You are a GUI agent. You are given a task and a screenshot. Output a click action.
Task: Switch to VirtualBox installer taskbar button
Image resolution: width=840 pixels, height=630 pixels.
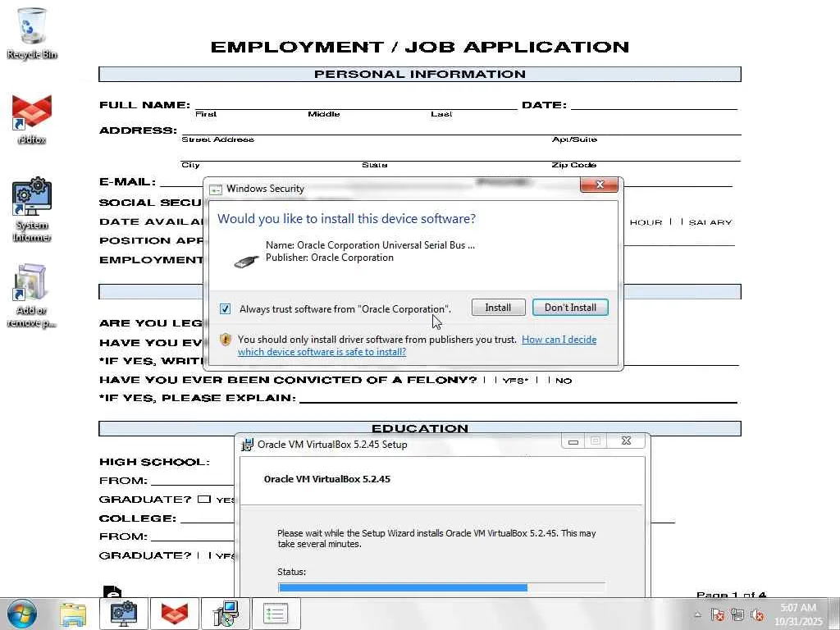pos(226,614)
